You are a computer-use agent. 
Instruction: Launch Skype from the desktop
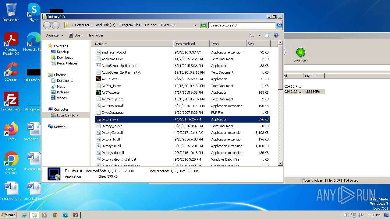coord(34,12)
